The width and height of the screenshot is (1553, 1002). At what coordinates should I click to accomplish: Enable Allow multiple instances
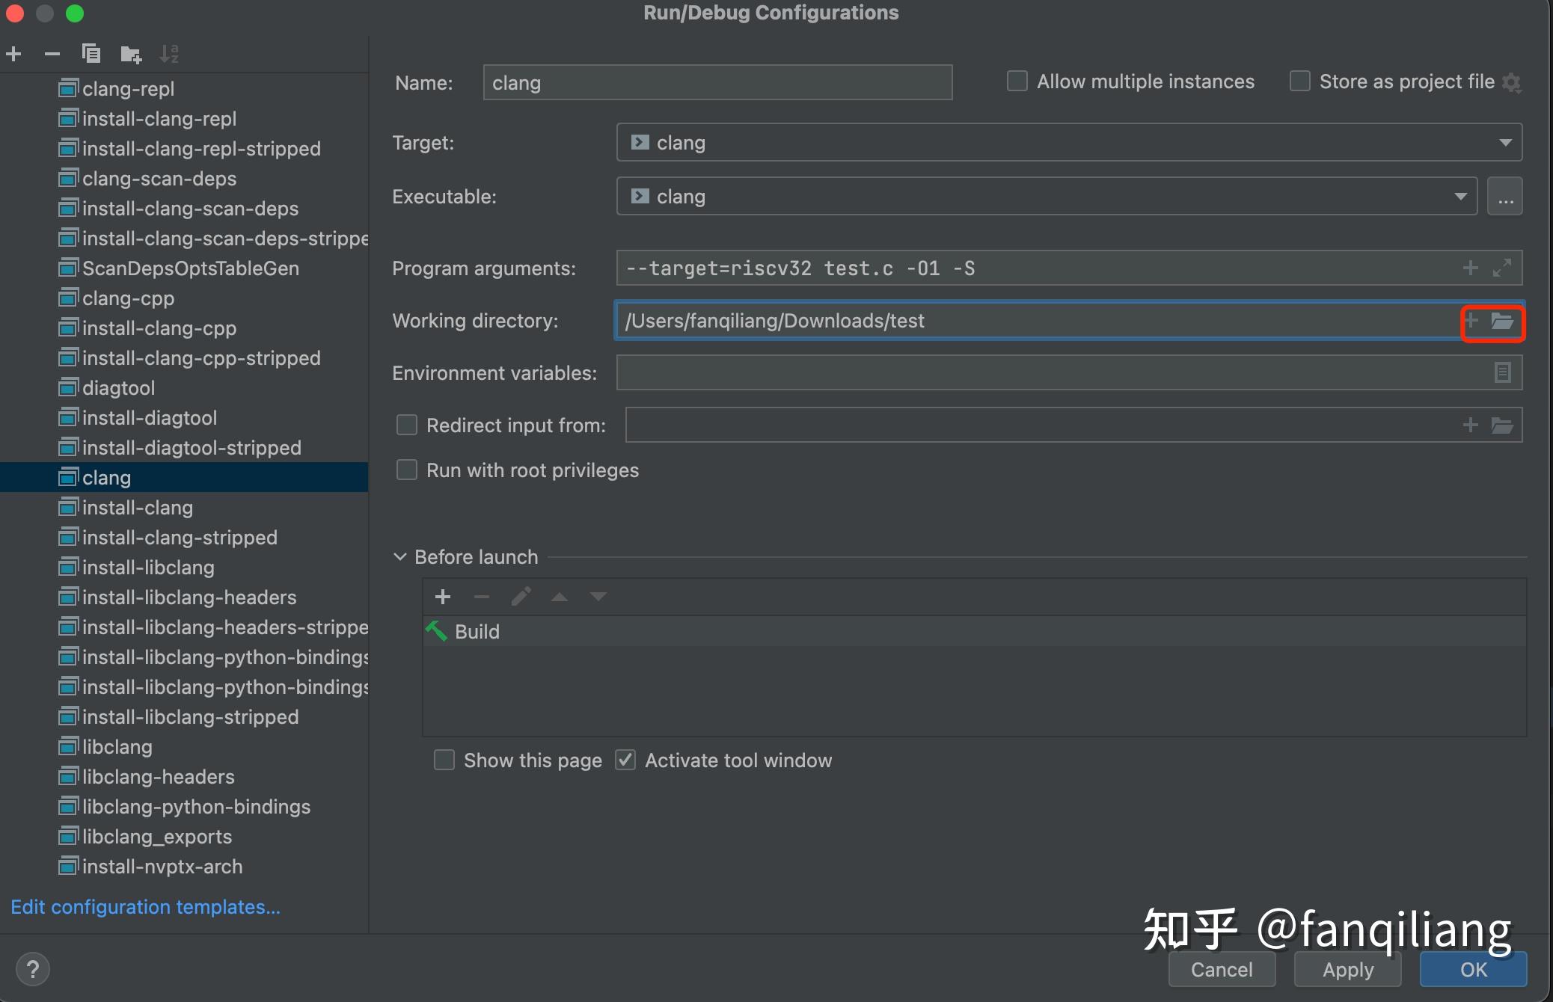pos(1017,81)
